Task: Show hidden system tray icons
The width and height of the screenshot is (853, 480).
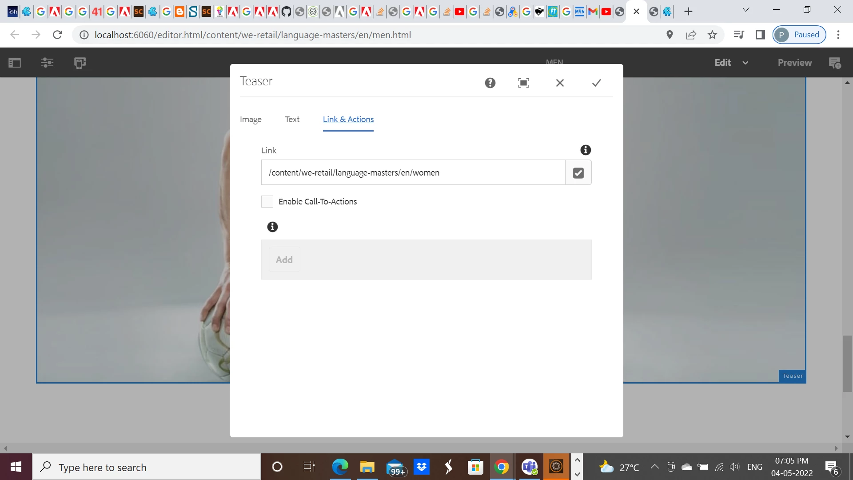Action: [654, 467]
